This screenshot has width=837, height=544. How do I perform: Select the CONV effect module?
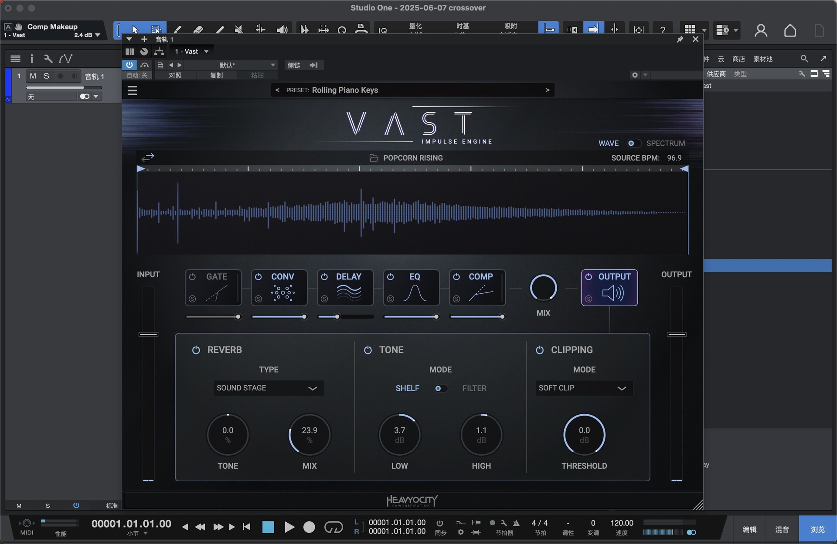coord(279,288)
